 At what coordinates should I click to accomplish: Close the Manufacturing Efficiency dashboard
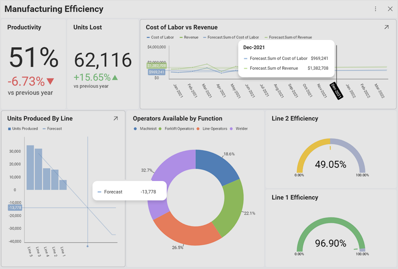click(x=390, y=9)
